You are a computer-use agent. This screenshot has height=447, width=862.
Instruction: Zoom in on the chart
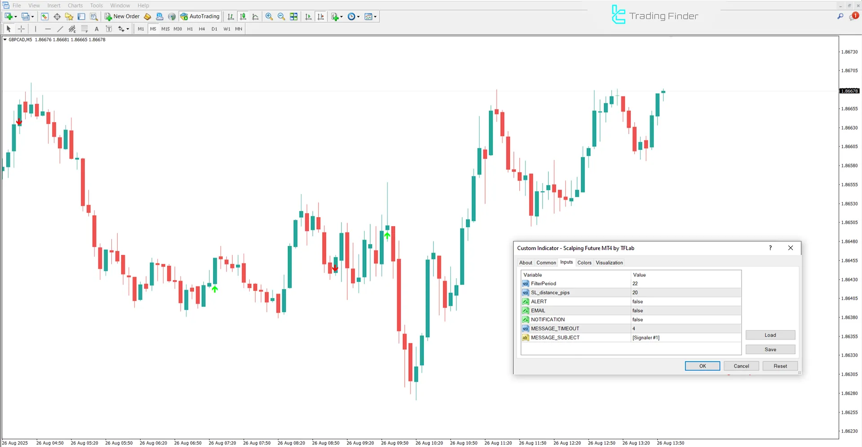[x=269, y=17]
